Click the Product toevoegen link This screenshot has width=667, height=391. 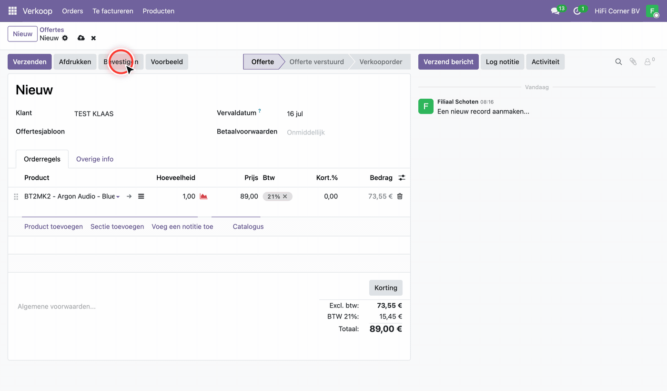(53, 226)
